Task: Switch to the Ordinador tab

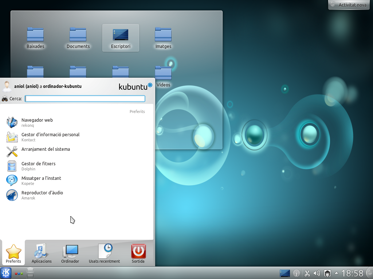Action: point(70,253)
